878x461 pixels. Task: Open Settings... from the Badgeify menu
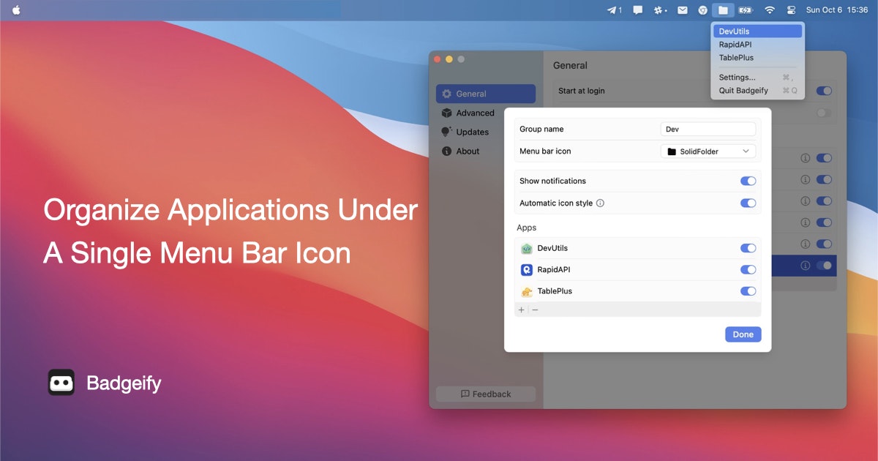pyautogui.click(x=757, y=78)
